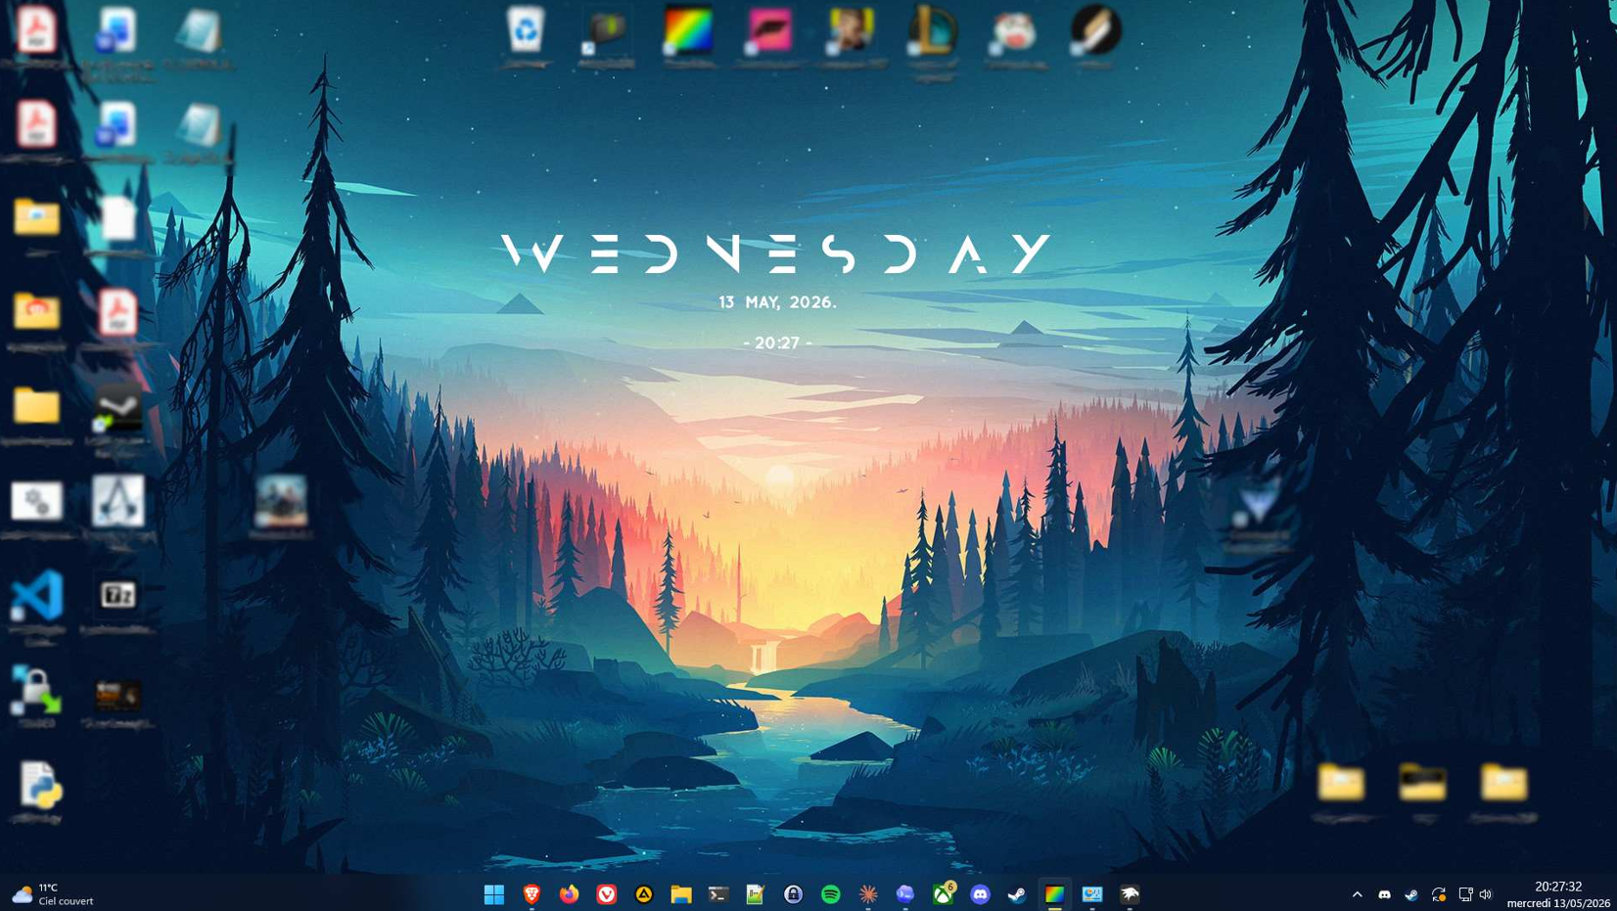Click the Steam icon in the system tray
The height and width of the screenshot is (911, 1617).
click(1411, 894)
